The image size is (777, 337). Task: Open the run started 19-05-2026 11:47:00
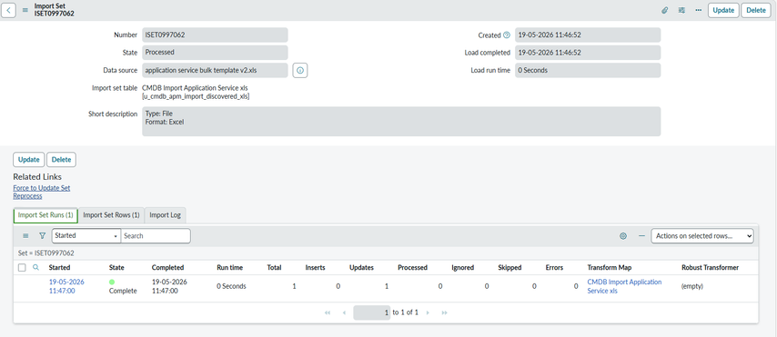[x=66, y=286]
